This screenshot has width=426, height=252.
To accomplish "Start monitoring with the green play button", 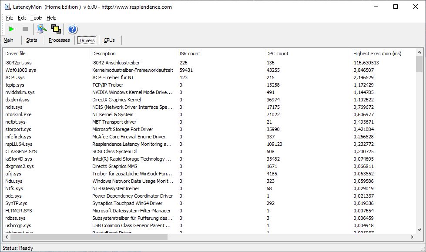I will point(12,29).
